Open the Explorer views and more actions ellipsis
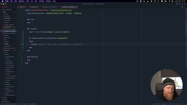Screen dimensions: 187x105 pyautogui.click(x=14, y=7)
